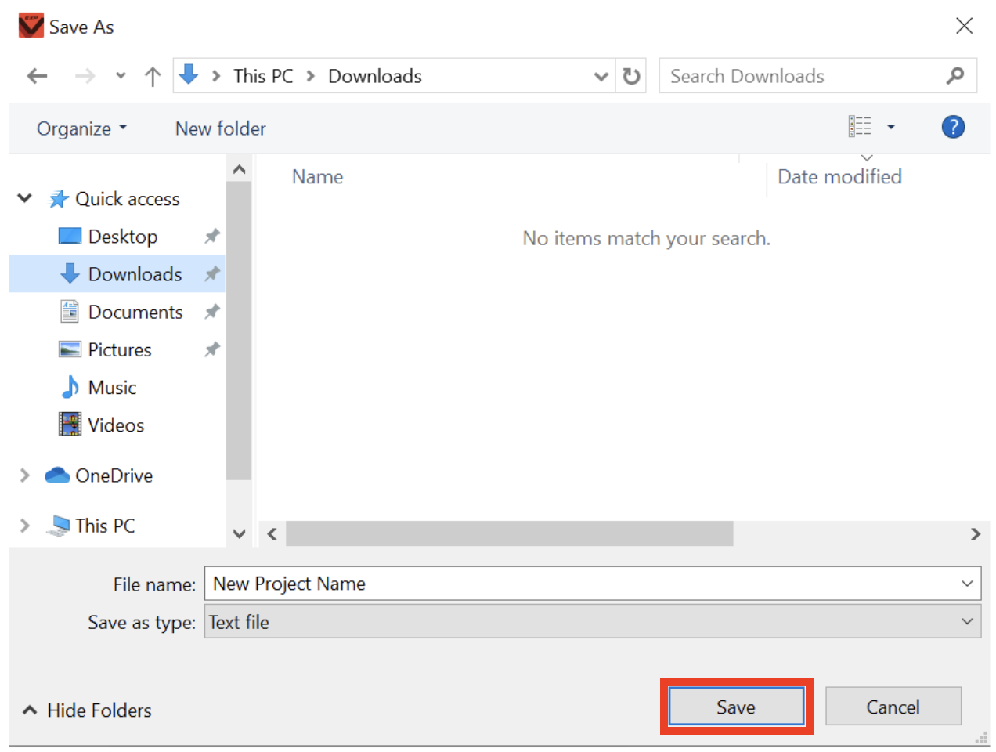Create a new folder
The width and height of the screenshot is (996, 752).
pos(220,128)
